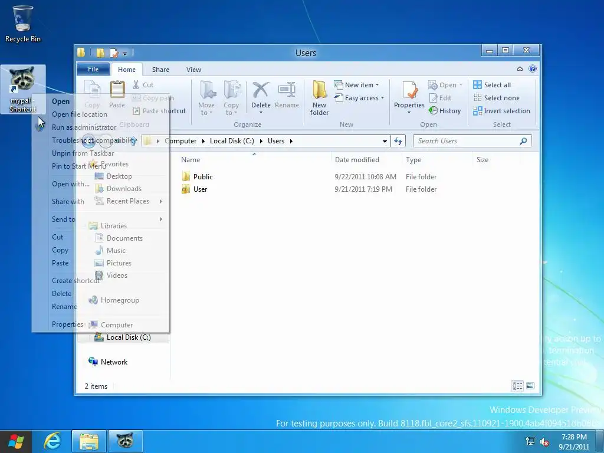Open the File tab
604x453 pixels.
pos(93,69)
